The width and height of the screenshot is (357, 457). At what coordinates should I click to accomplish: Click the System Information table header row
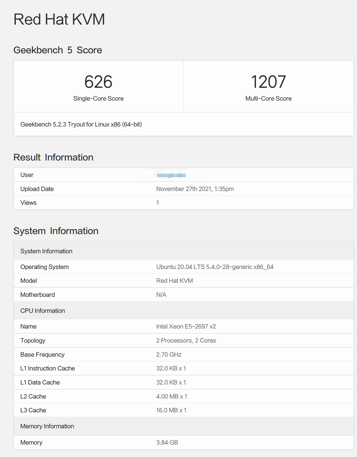pyautogui.click(x=184, y=251)
